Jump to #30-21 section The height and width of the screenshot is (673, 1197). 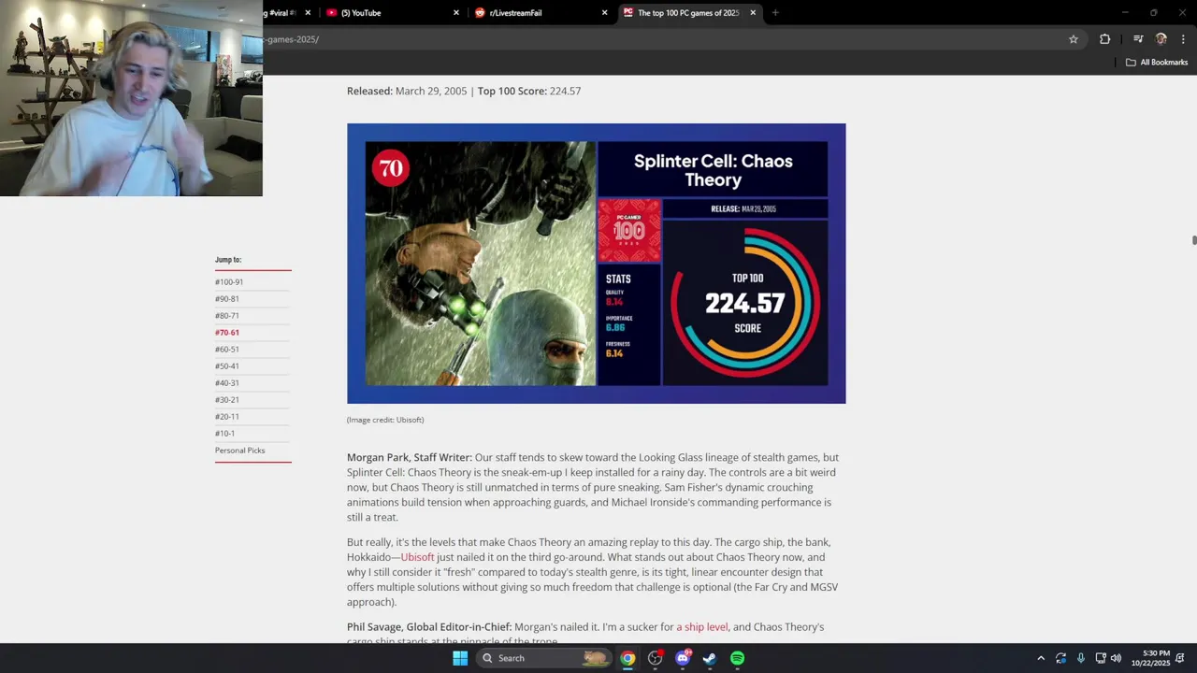(x=227, y=400)
